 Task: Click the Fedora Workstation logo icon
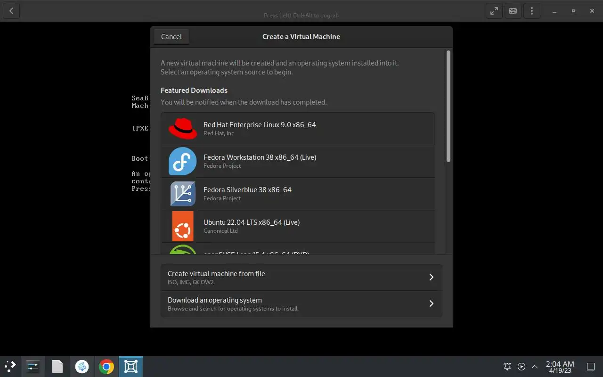pyautogui.click(x=183, y=161)
